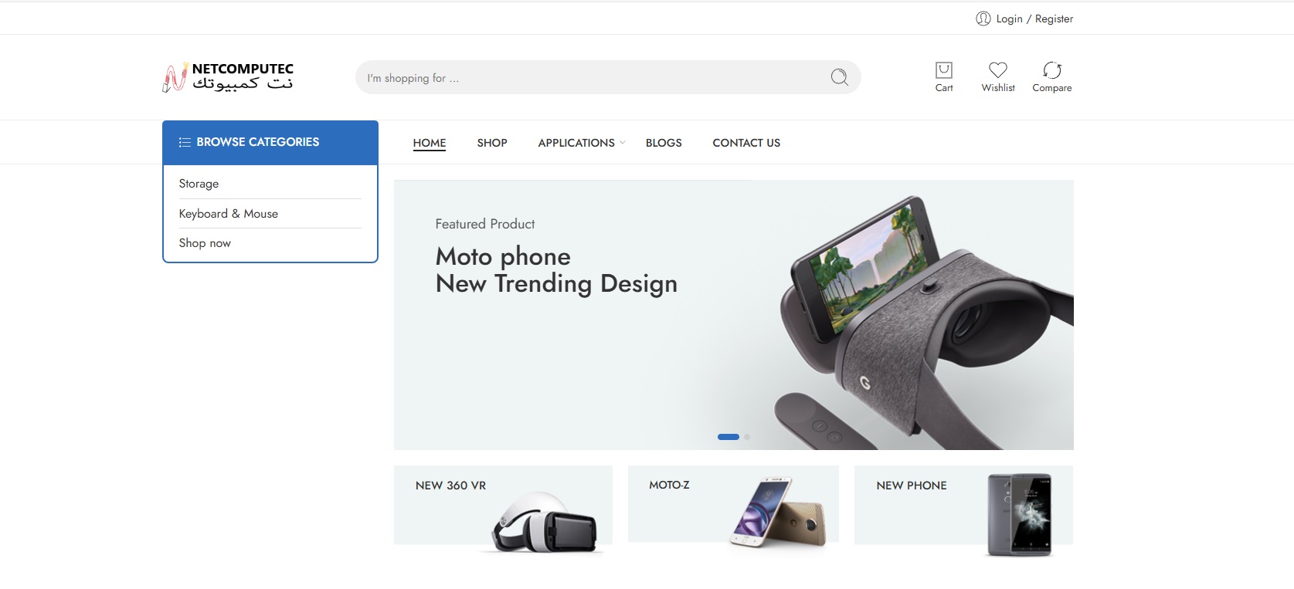Click Shop now in the categories list
This screenshot has height=589, width=1294.
[205, 243]
